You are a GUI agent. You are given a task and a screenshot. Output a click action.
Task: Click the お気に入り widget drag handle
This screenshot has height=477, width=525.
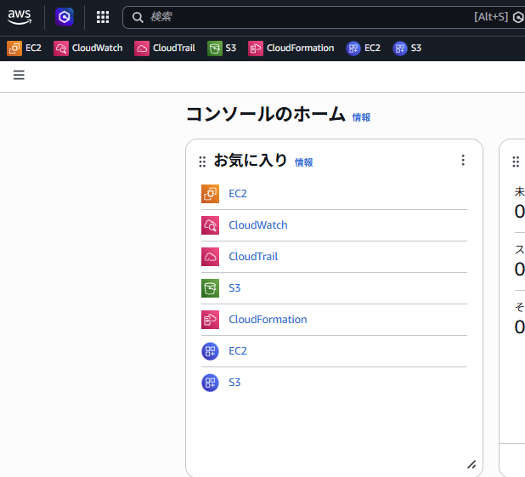pyautogui.click(x=202, y=162)
